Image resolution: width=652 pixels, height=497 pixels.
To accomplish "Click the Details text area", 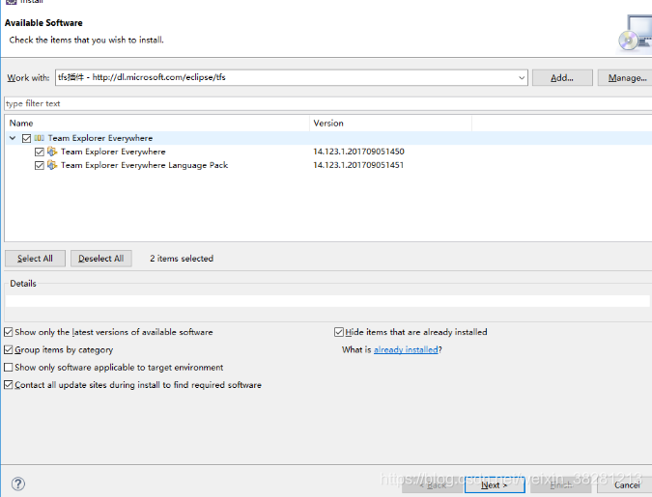I will [x=327, y=301].
